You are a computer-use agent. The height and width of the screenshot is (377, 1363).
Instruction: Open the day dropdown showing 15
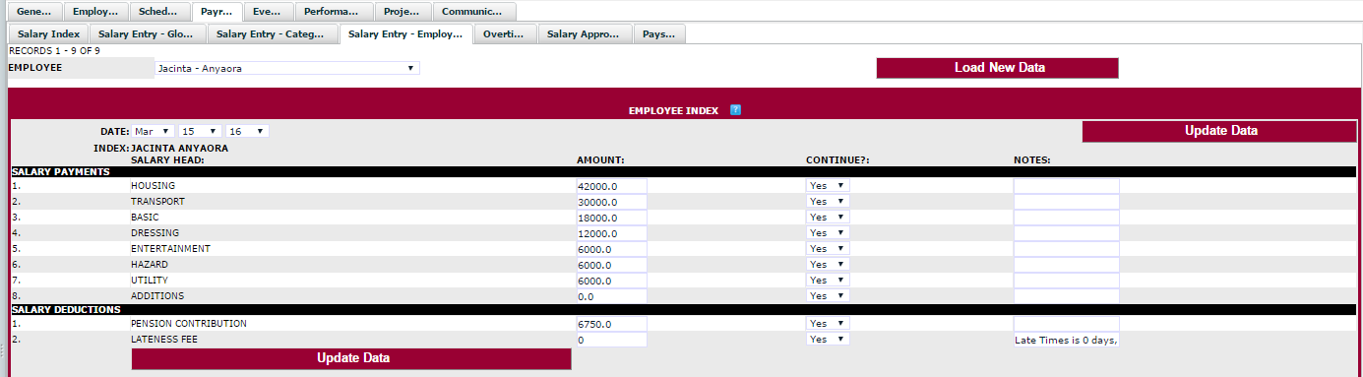pyautogui.click(x=200, y=131)
